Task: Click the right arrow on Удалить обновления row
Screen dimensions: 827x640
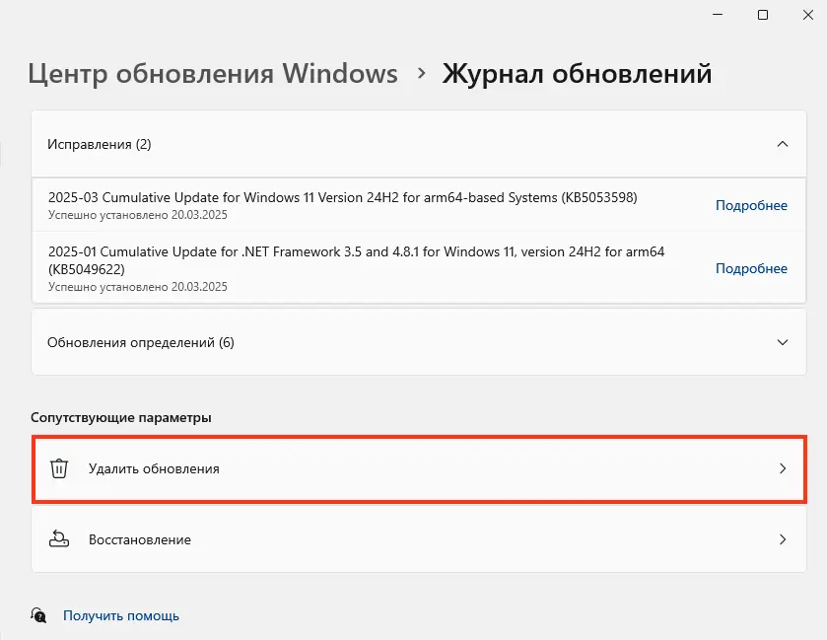Action: click(783, 468)
